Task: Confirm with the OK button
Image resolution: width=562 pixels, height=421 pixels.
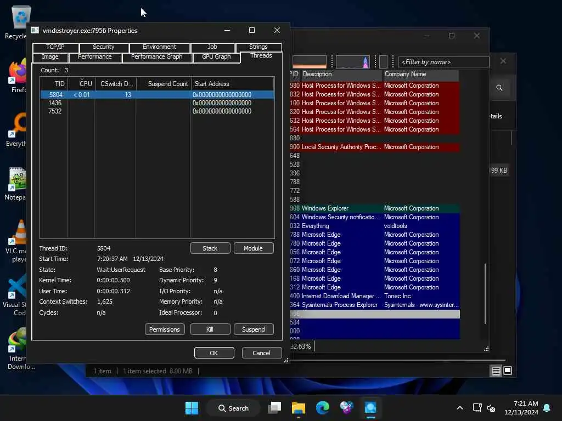Action: [214, 353]
